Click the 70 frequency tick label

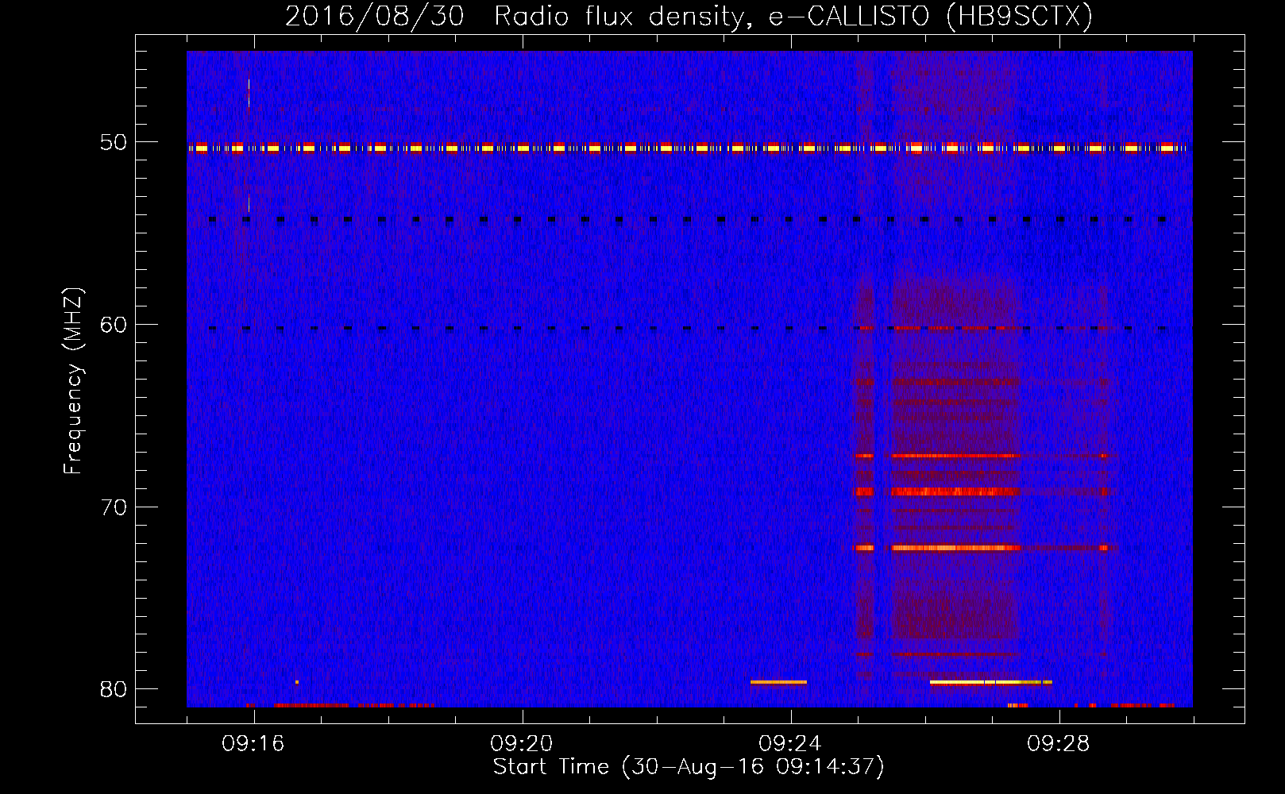click(113, 507)
